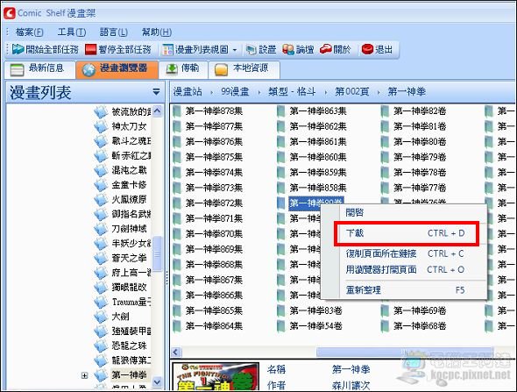Click the arrow after 第002頁 in the breadcrumb

pyautogui.click(x=379, y=92)
